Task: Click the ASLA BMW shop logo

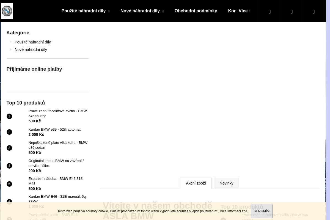Action: point(7,11)
